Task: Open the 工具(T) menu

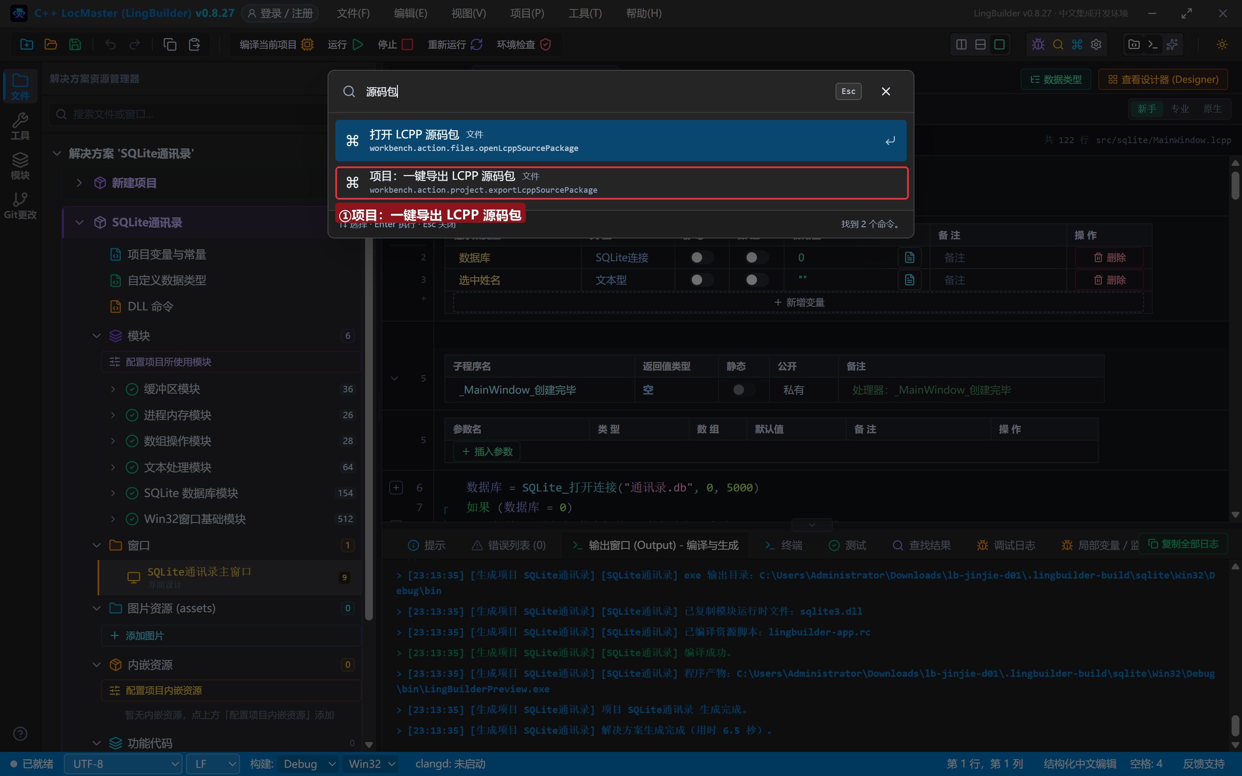Action: [x=585, y=13]
